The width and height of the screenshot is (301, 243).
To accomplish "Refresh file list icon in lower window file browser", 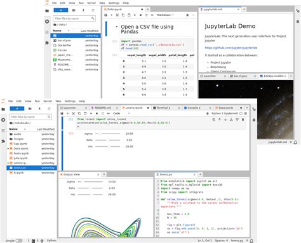I will pos(49,109).
